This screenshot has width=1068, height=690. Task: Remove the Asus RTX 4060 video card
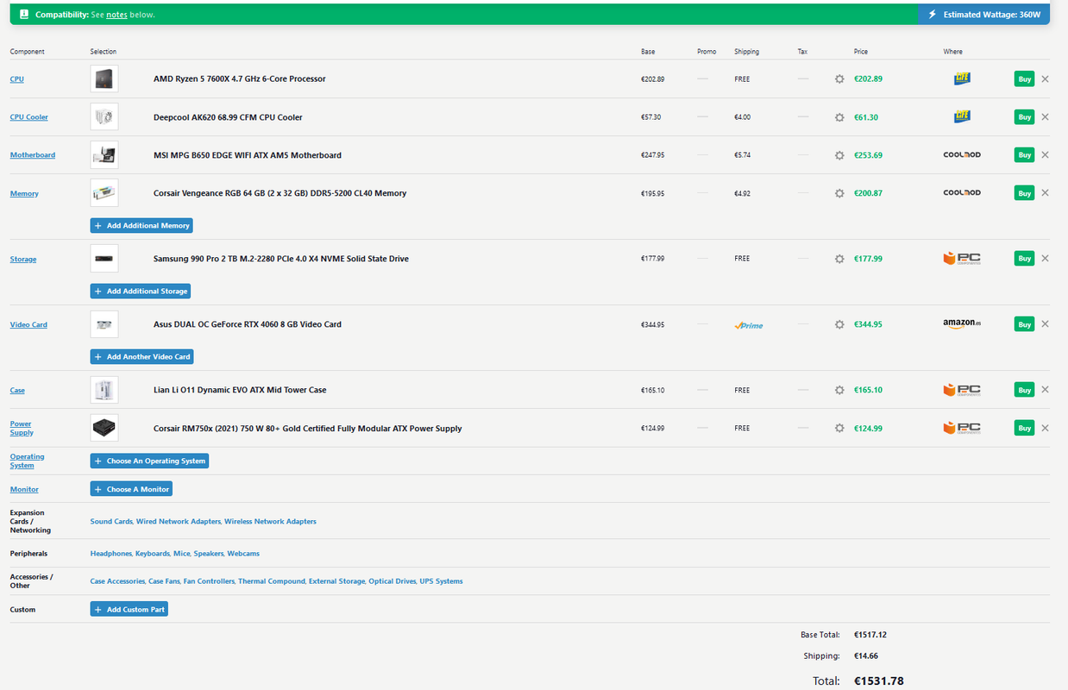tap(1045, 323)
